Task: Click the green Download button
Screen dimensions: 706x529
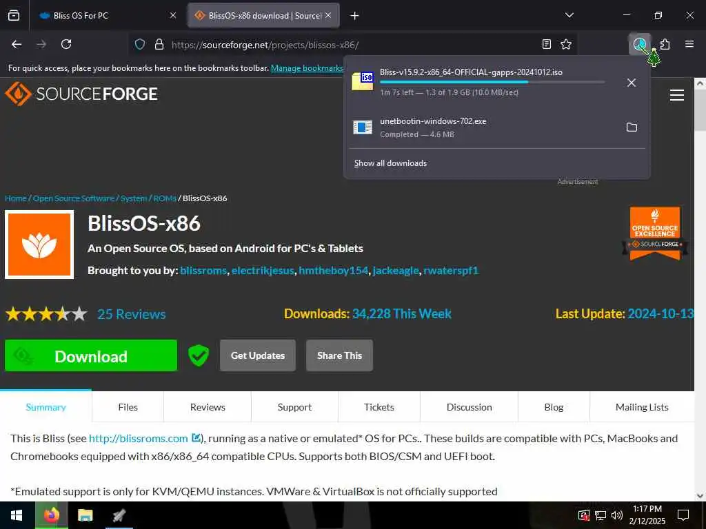Action: (91, 355)
